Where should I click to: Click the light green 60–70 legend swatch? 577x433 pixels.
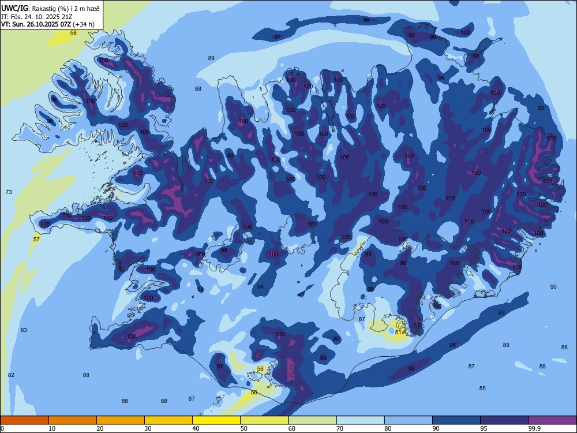click(x=312, y=420)
